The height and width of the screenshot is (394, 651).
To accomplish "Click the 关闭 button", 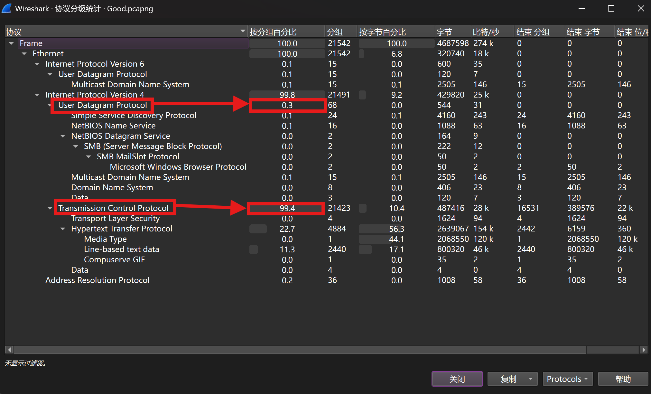I will click(x=457, y=379).
